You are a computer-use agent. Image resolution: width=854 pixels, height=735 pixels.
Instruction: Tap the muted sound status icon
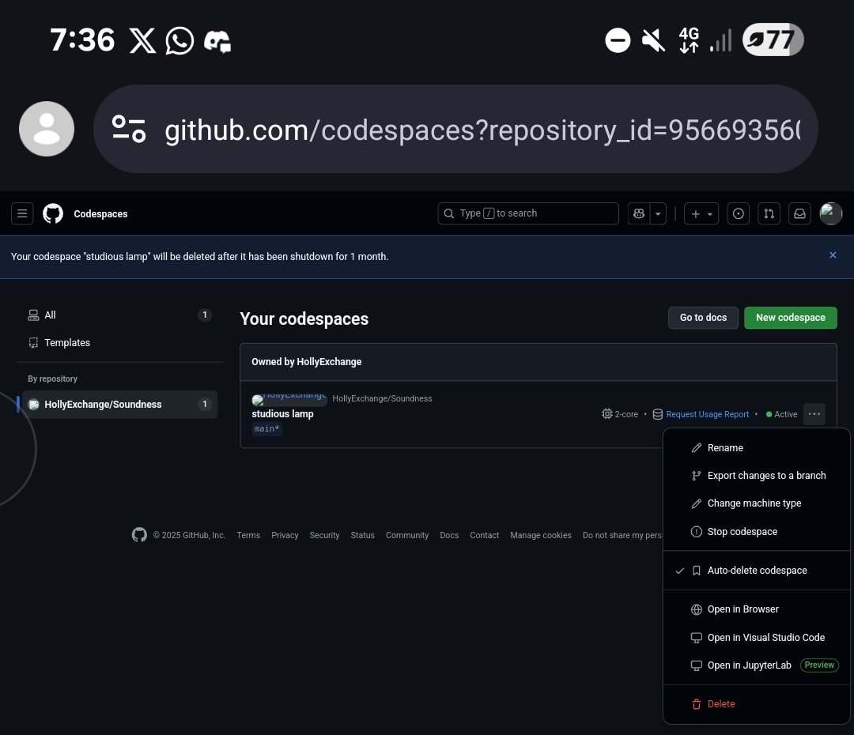point(653,40)
